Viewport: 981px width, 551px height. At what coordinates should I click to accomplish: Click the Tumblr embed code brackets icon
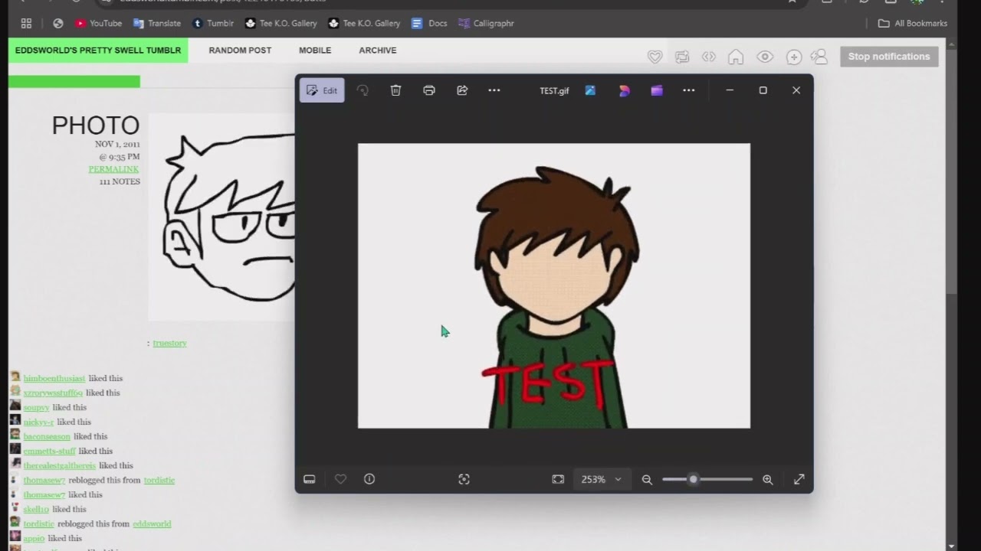[x=709, y=57]
